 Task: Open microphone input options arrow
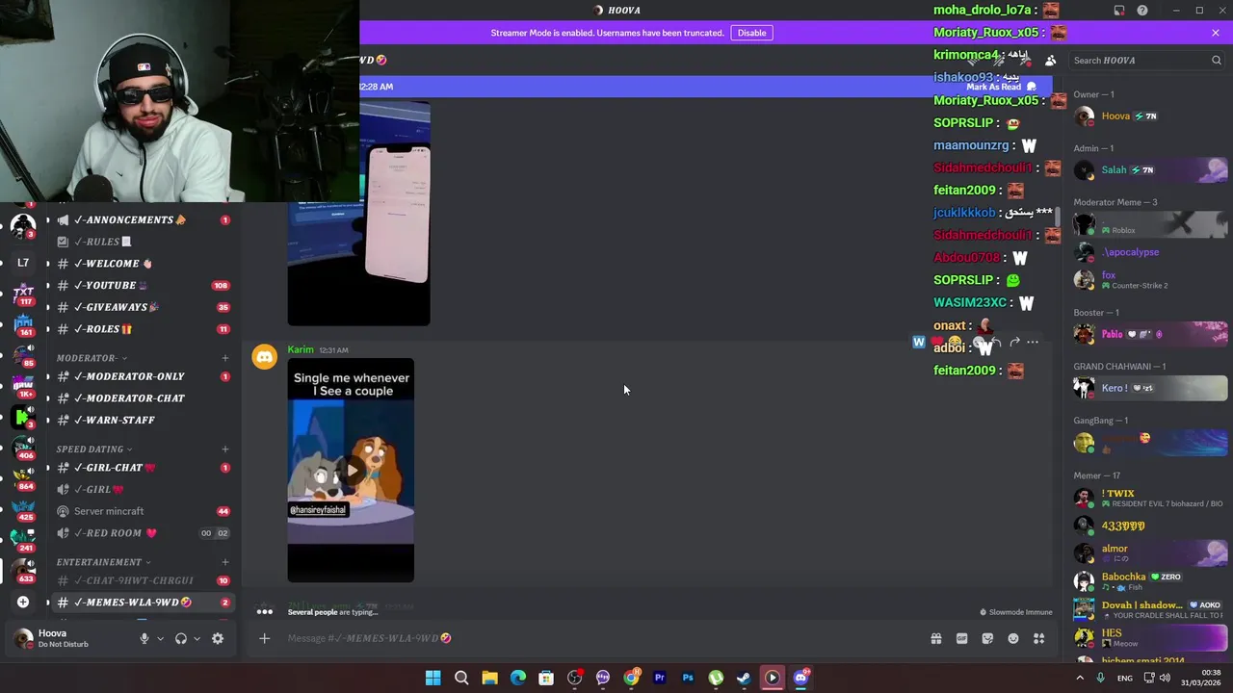160,638
